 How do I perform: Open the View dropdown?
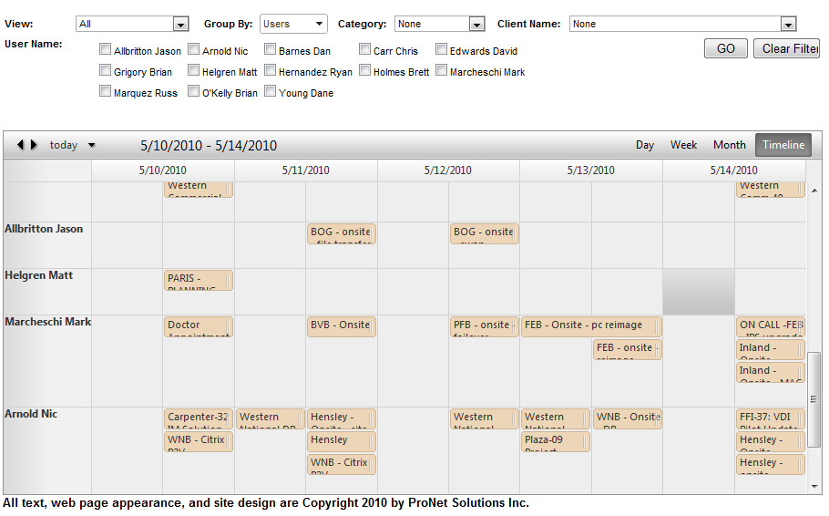tap(180, 25)
